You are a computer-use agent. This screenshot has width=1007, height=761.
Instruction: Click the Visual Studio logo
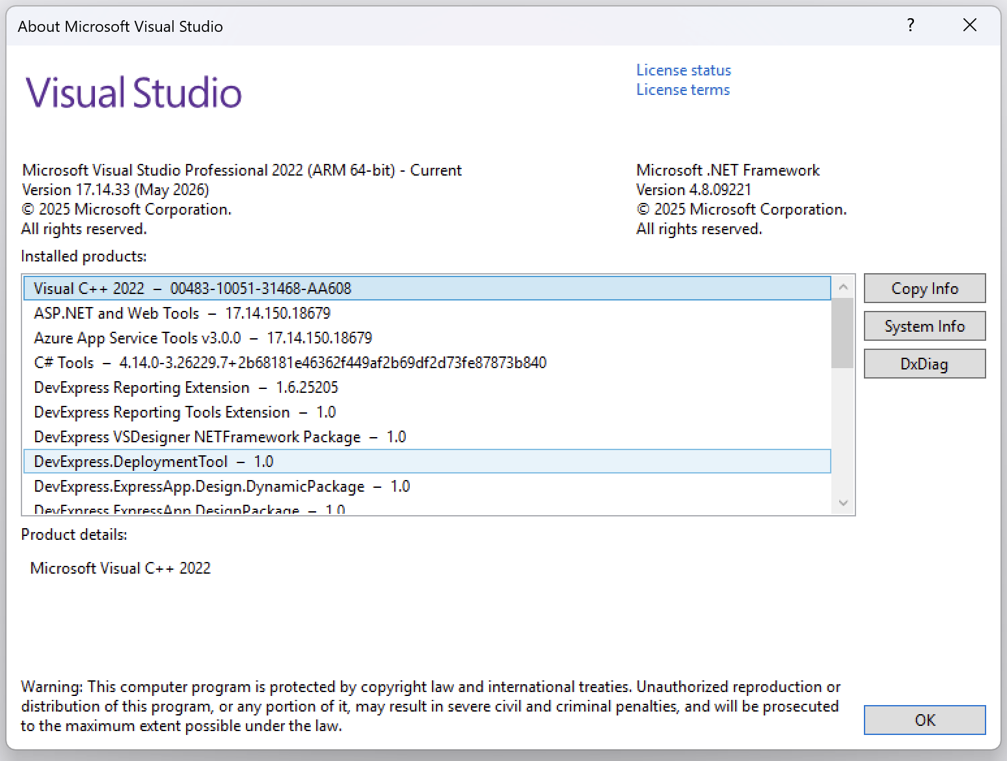point(133,92)
